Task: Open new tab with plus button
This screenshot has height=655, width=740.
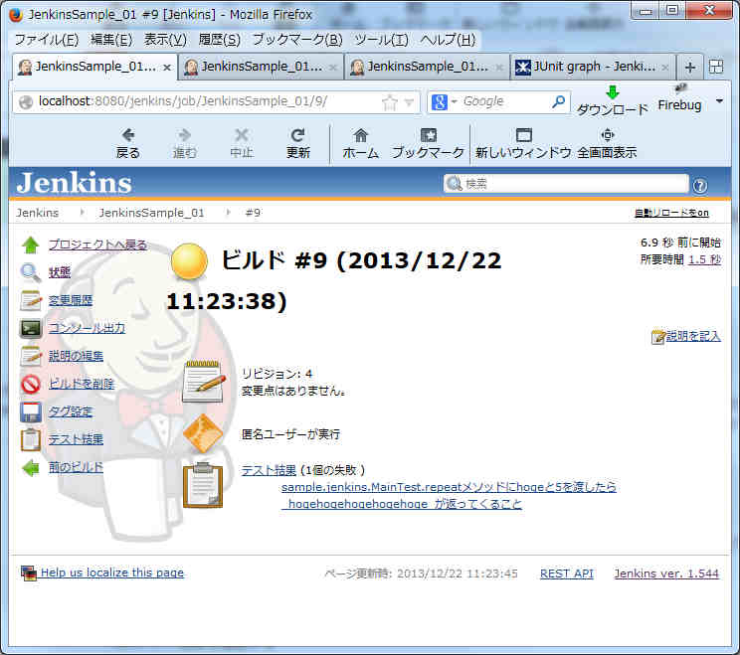Action: point(690,68)
